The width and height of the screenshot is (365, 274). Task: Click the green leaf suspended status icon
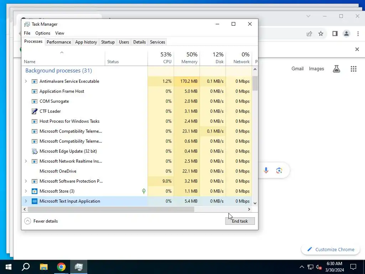pyautogui.click(x=144, y=191)
